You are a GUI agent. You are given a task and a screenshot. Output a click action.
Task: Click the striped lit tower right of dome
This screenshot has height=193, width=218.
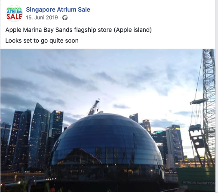(x=175, y=143)
